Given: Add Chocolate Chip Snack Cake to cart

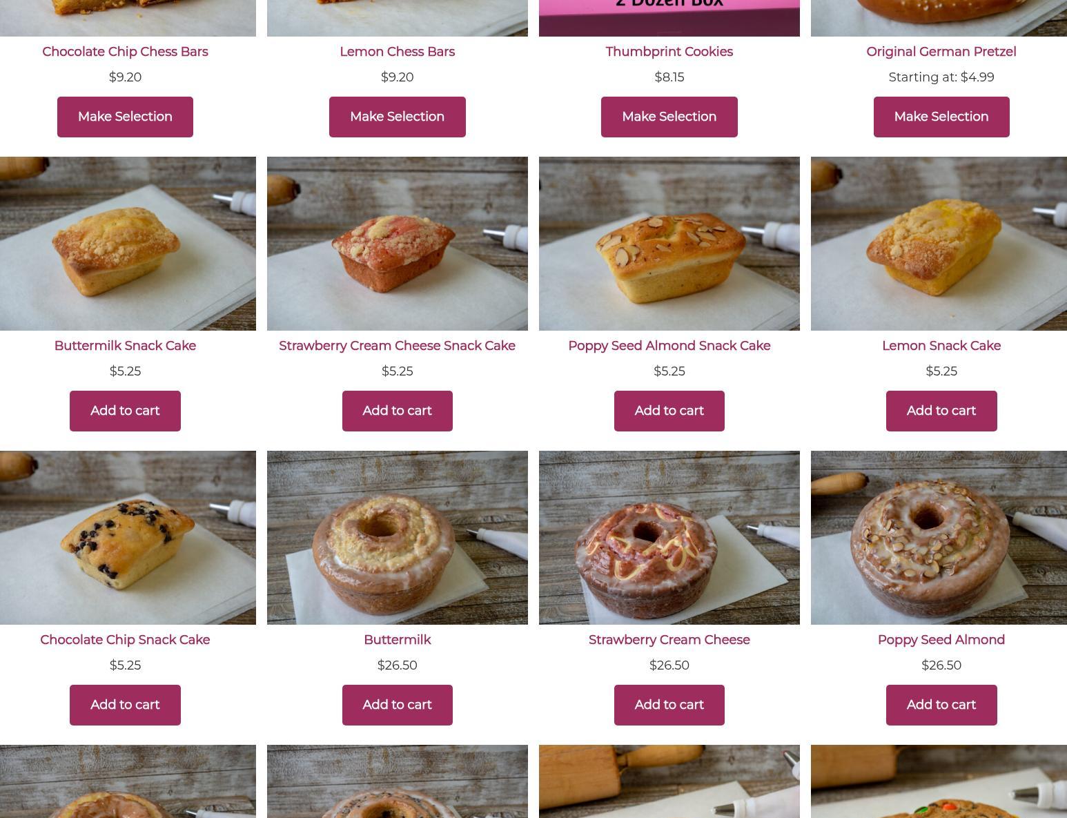Looking at the screenshot, I should click(x=125, y=705).
